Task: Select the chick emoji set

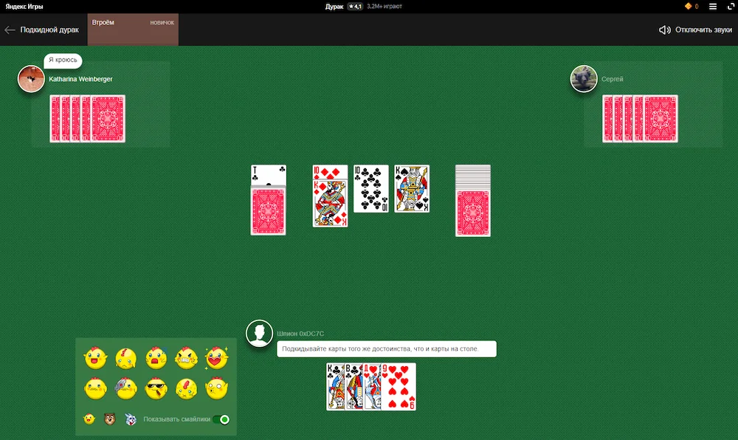Action: pos(89,419)
